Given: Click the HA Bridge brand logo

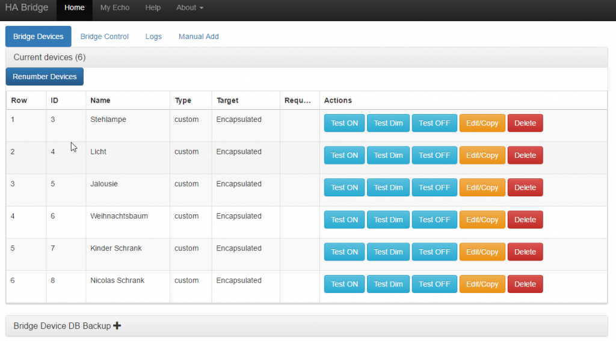Looking at the screenshot, I should pyautogui.click(x=26, y=8).
